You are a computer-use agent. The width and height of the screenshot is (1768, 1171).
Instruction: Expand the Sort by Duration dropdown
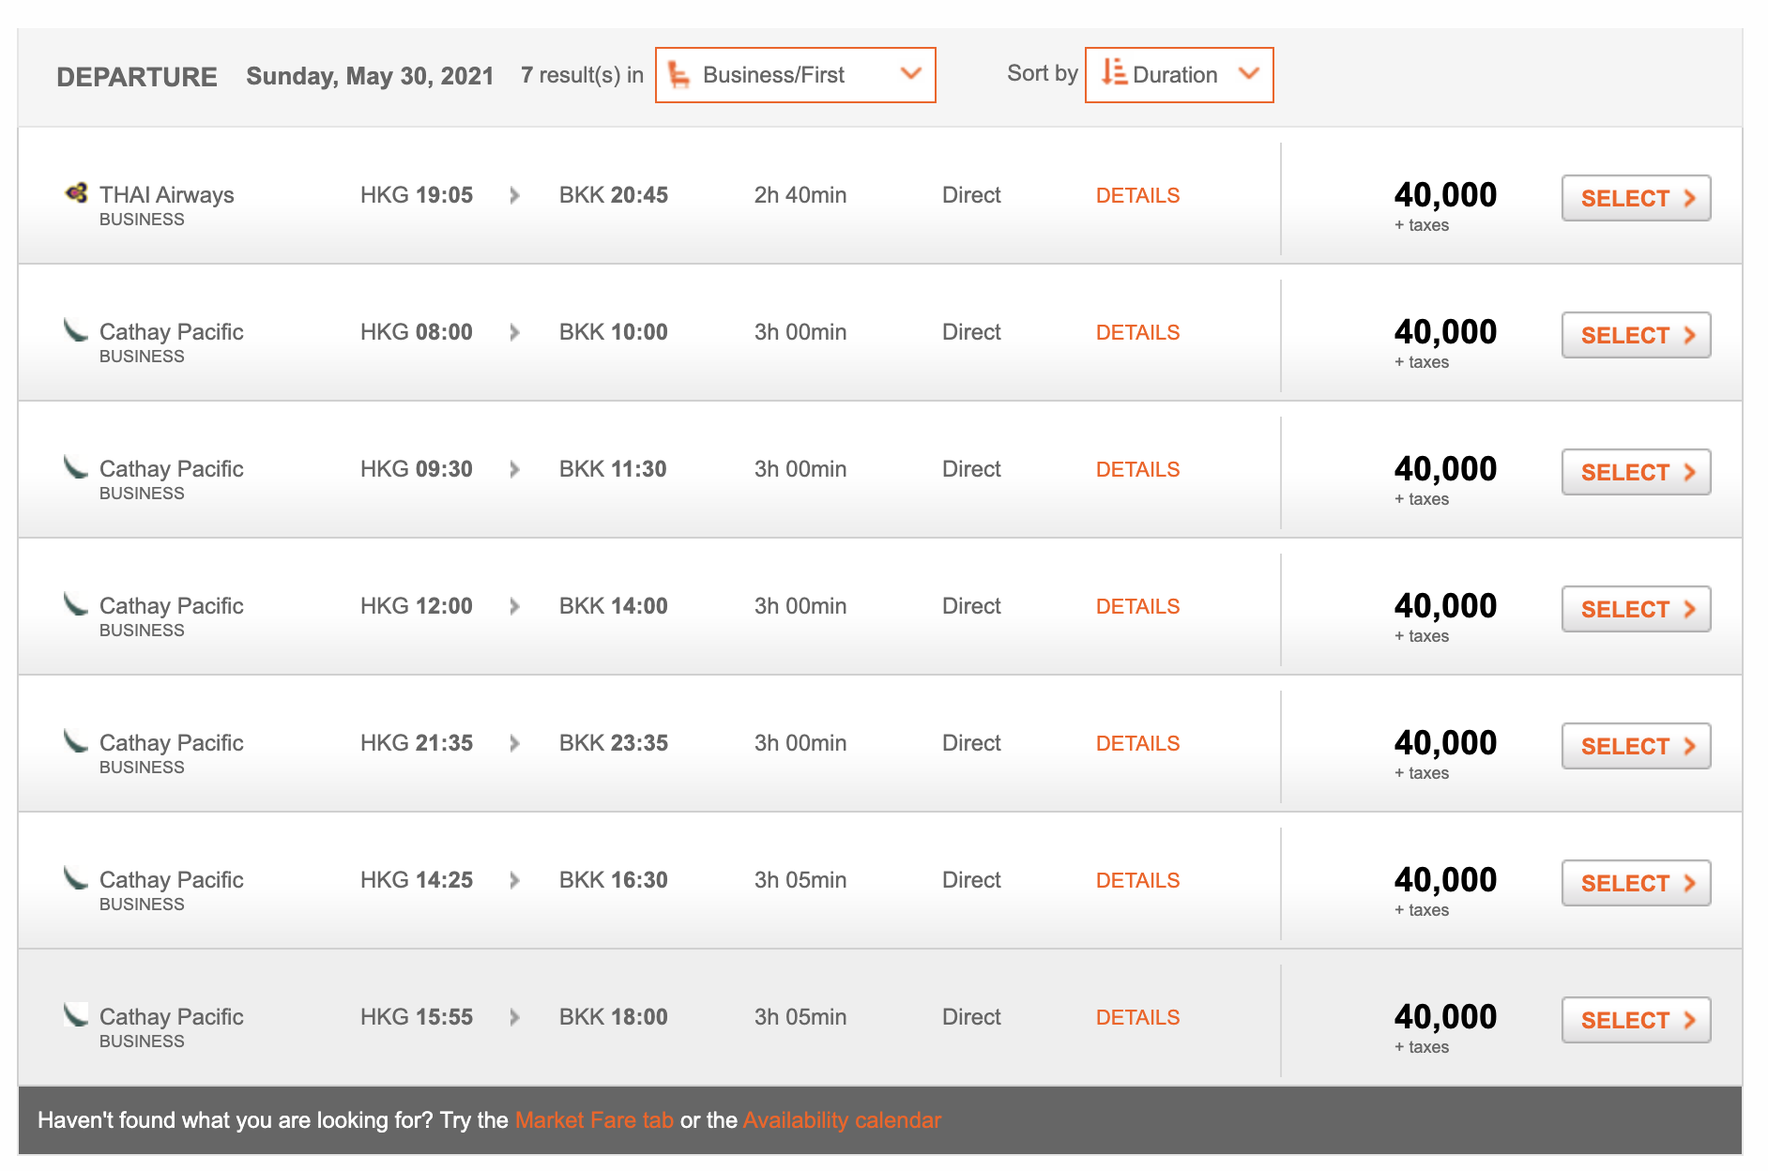(x=1179, y=75)
